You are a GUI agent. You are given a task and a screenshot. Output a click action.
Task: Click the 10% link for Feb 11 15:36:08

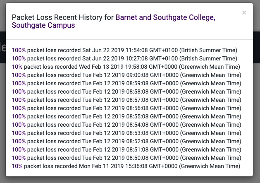(x=17, y=166)
